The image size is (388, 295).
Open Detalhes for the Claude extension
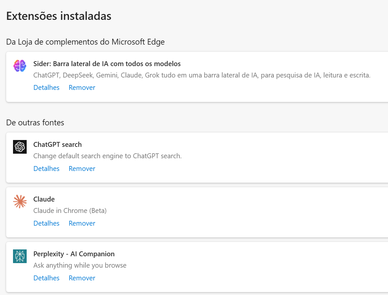pyautogui.click(x=46, y=223)
